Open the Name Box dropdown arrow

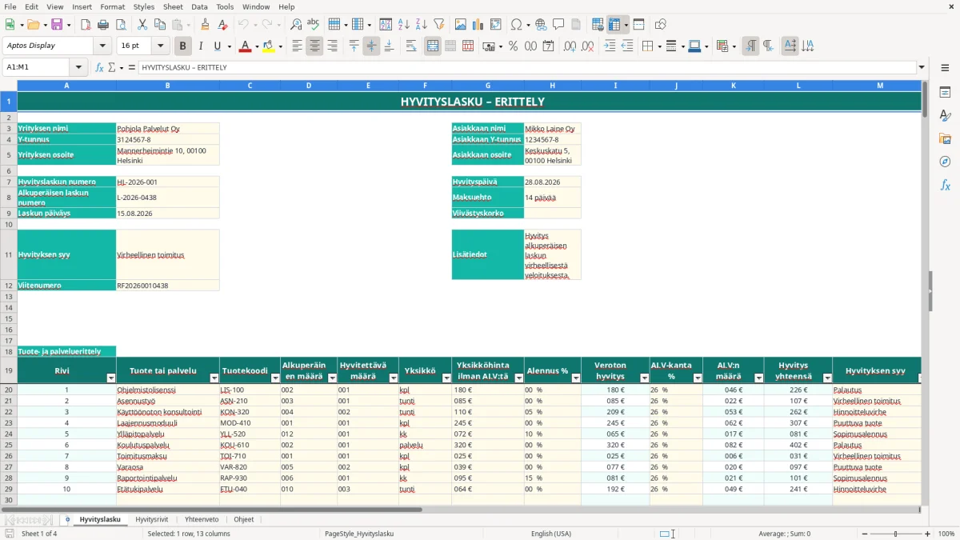[78, 68]
